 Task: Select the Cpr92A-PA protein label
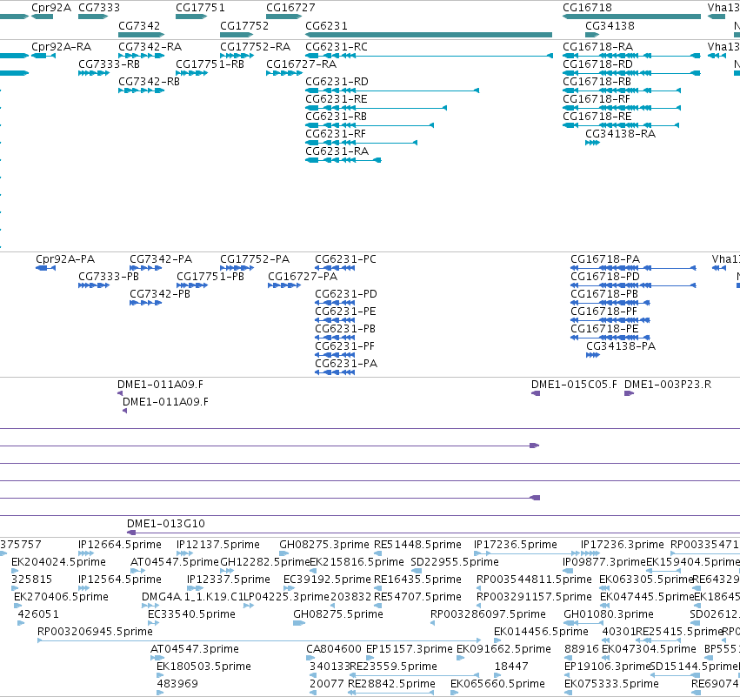click(x=65, y=259)
